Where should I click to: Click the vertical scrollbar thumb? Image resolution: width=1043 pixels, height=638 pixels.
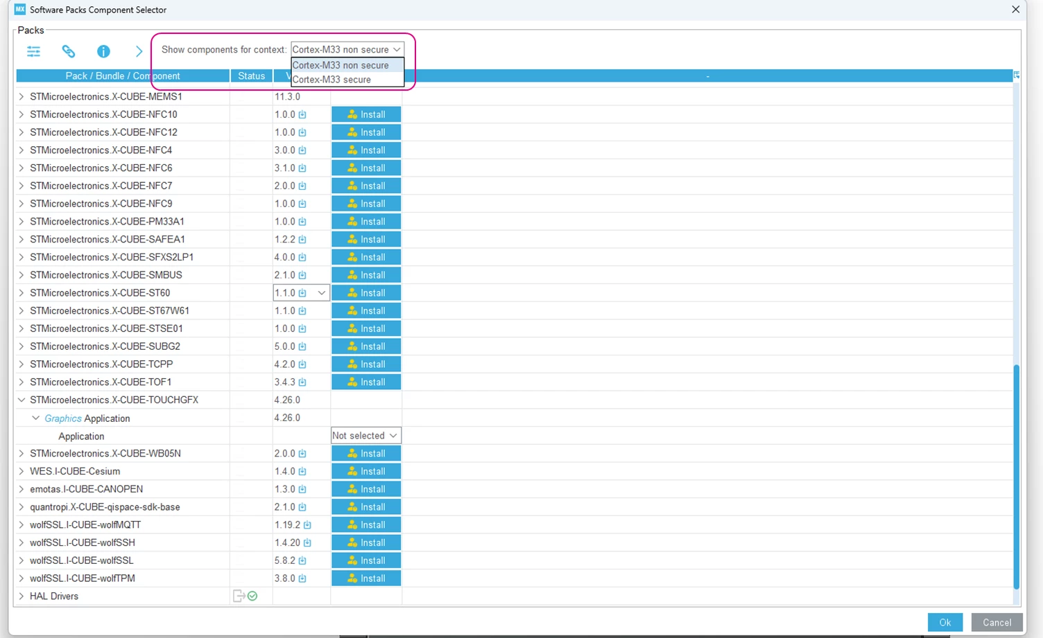point(1016,477)
